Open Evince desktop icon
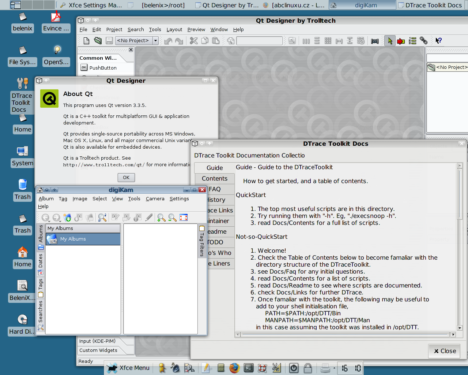Screen dimensions: 468x375 (56, 22)
